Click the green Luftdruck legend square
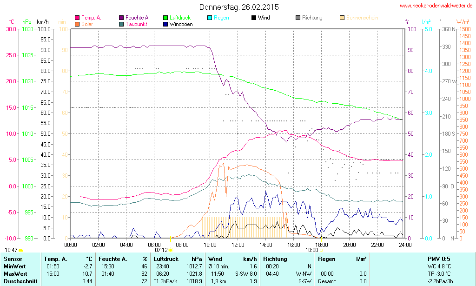The image size is (476, 286). click(x=166, y=18)
